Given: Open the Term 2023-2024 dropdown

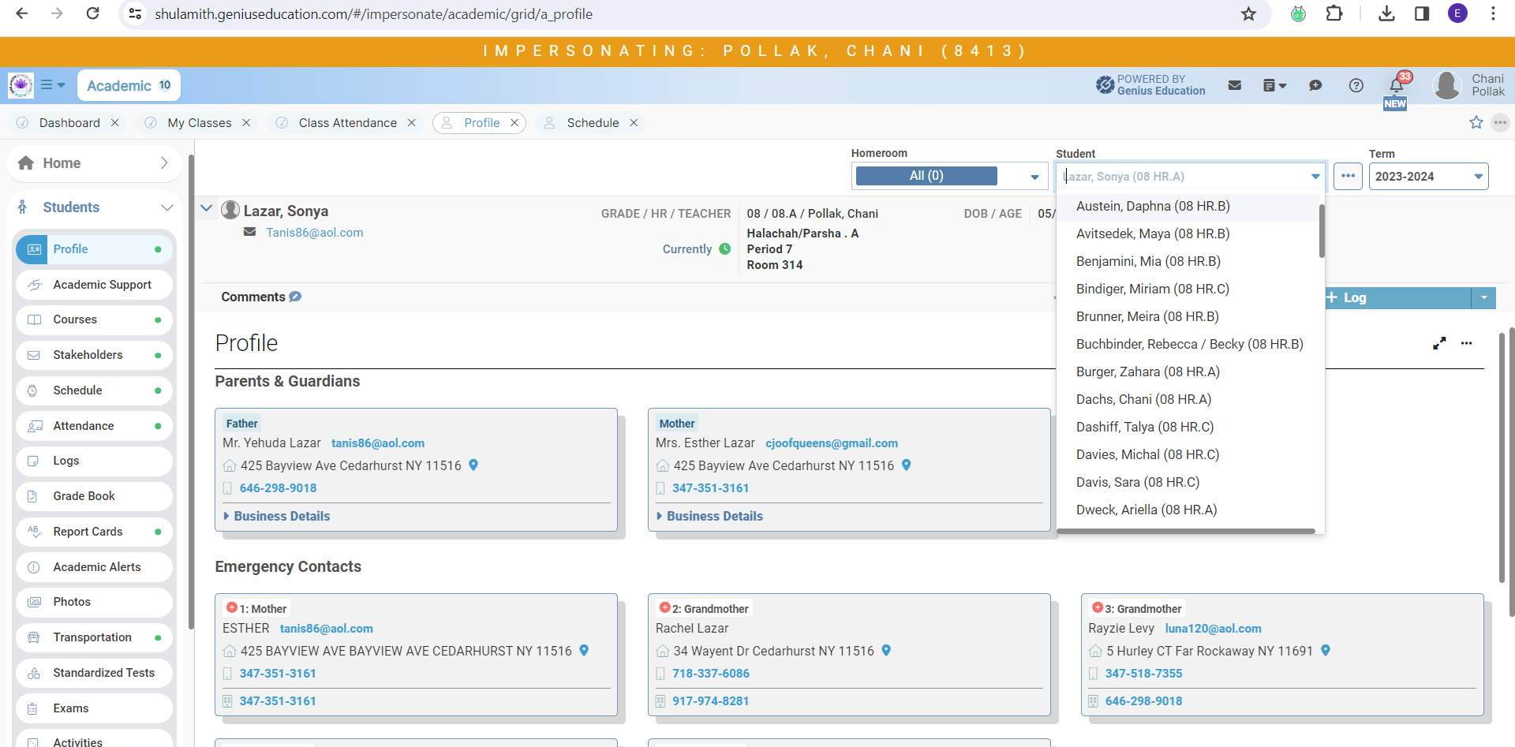Looking at the screenshot, I should click(x=1428, y=176).
